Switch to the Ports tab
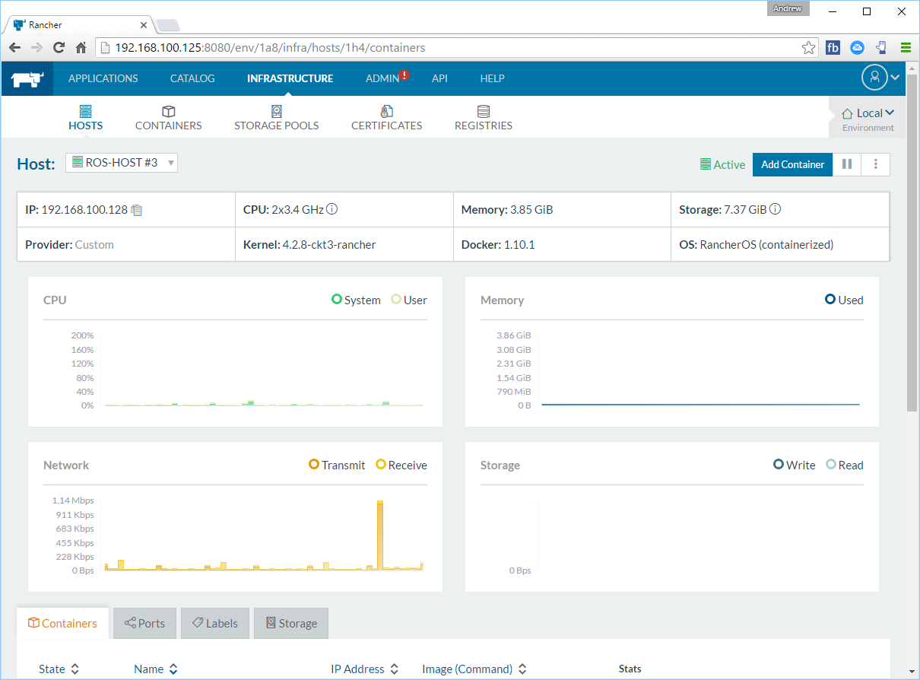The image size is (920, 680). [144, 623]
